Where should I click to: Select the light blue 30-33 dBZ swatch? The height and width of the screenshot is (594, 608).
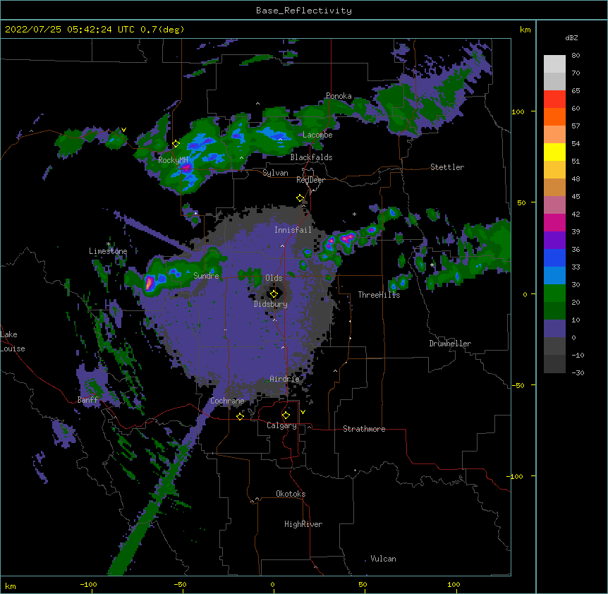(x=554, y=276)
